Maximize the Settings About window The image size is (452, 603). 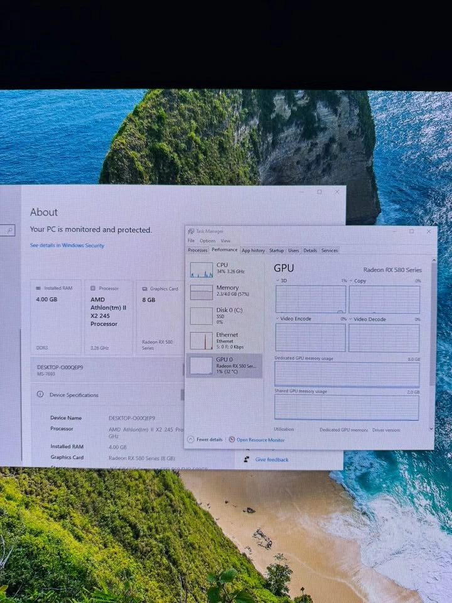point(319,192)
